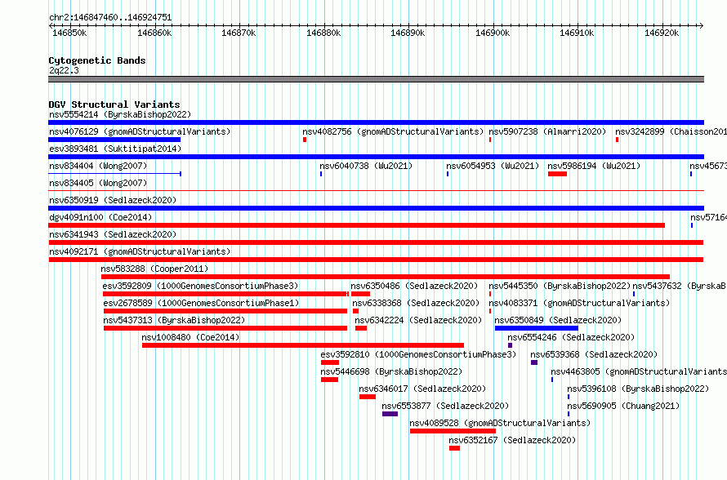The image size is (727, 480).
Task: Select nsv5437632 variant label
Action: 680,286
